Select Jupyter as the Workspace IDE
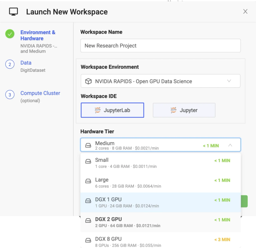The width and height of the screenshot is (256, 248). pyautogui.click(x=184, y=110)
